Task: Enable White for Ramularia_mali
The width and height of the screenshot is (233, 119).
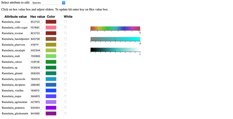Action: [65, 56]
